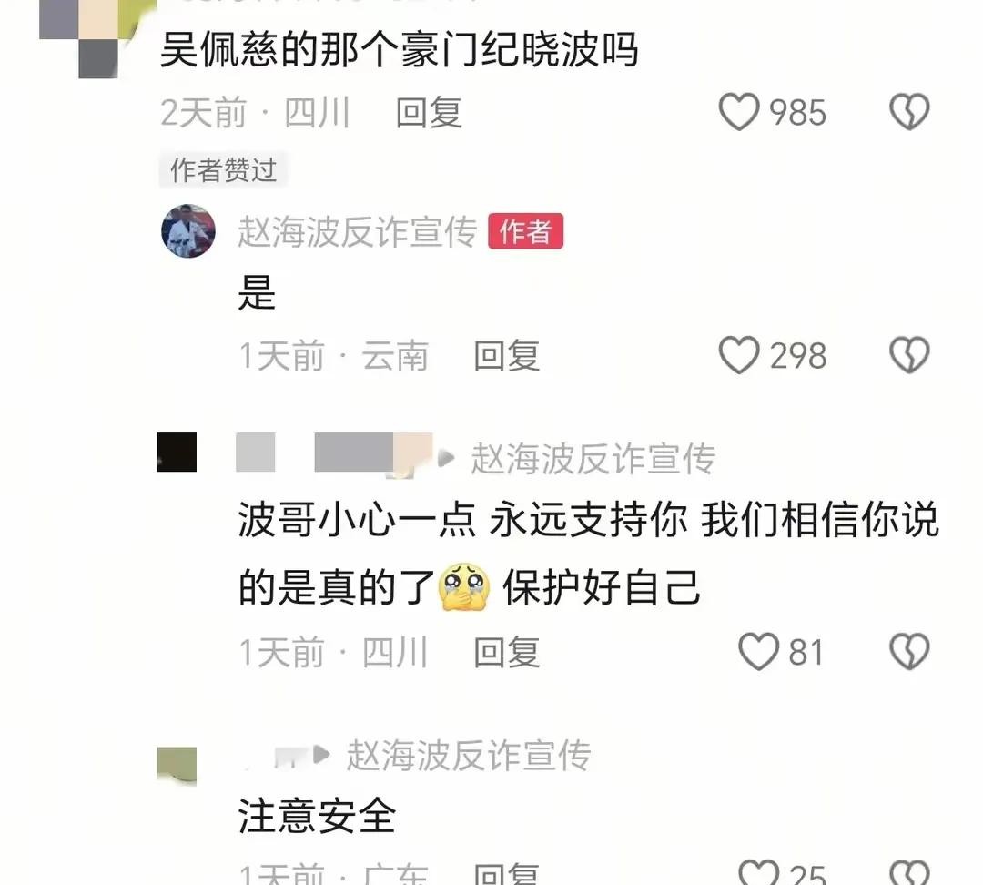
Task: Dislike the comment with 81 likes
Action: (x=909, y=652)
